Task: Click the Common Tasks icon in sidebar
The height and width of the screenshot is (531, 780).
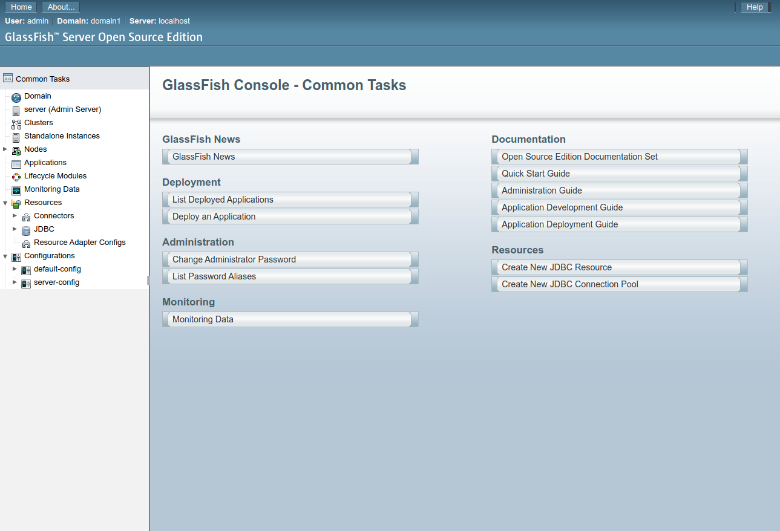Action: [x=8, y=78]
